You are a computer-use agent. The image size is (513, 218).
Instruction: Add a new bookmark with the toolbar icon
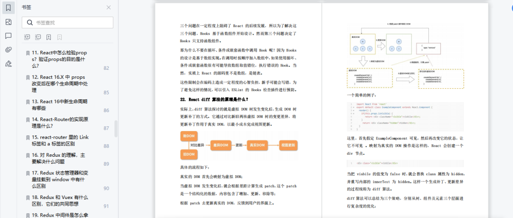point(49,38)
